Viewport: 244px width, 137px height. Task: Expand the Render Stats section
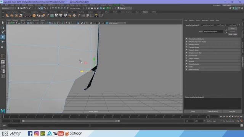coord(212,56)
